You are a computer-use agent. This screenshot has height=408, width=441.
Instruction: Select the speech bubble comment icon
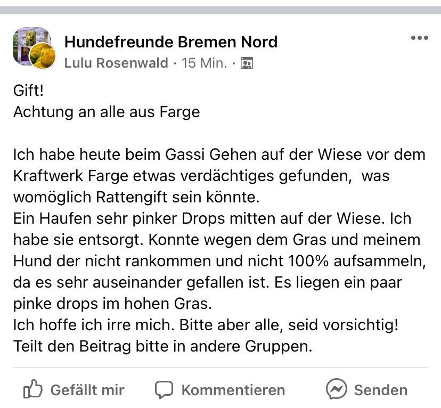coord(164,389)
